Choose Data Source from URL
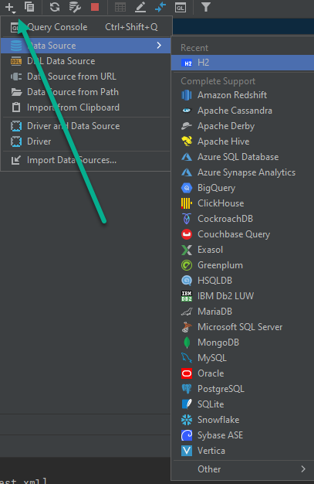The height and width of the screenshot is (484, 314). 86,77
